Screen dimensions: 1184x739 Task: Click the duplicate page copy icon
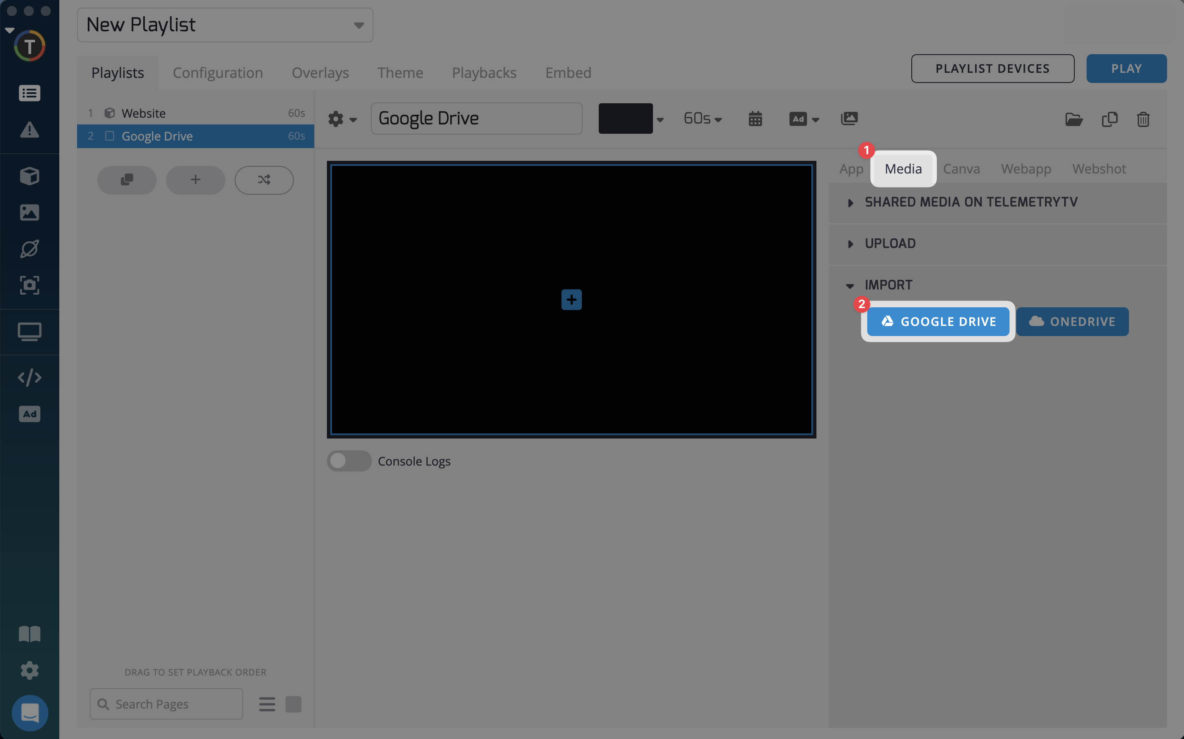point(1109,119)
